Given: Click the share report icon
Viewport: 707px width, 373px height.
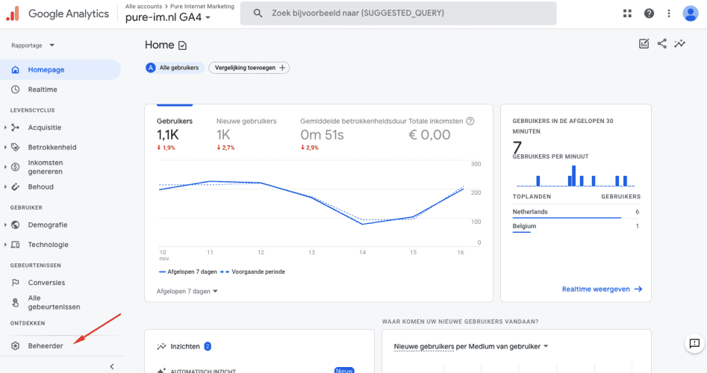Looking at the screenshot, I should [662, 44].
